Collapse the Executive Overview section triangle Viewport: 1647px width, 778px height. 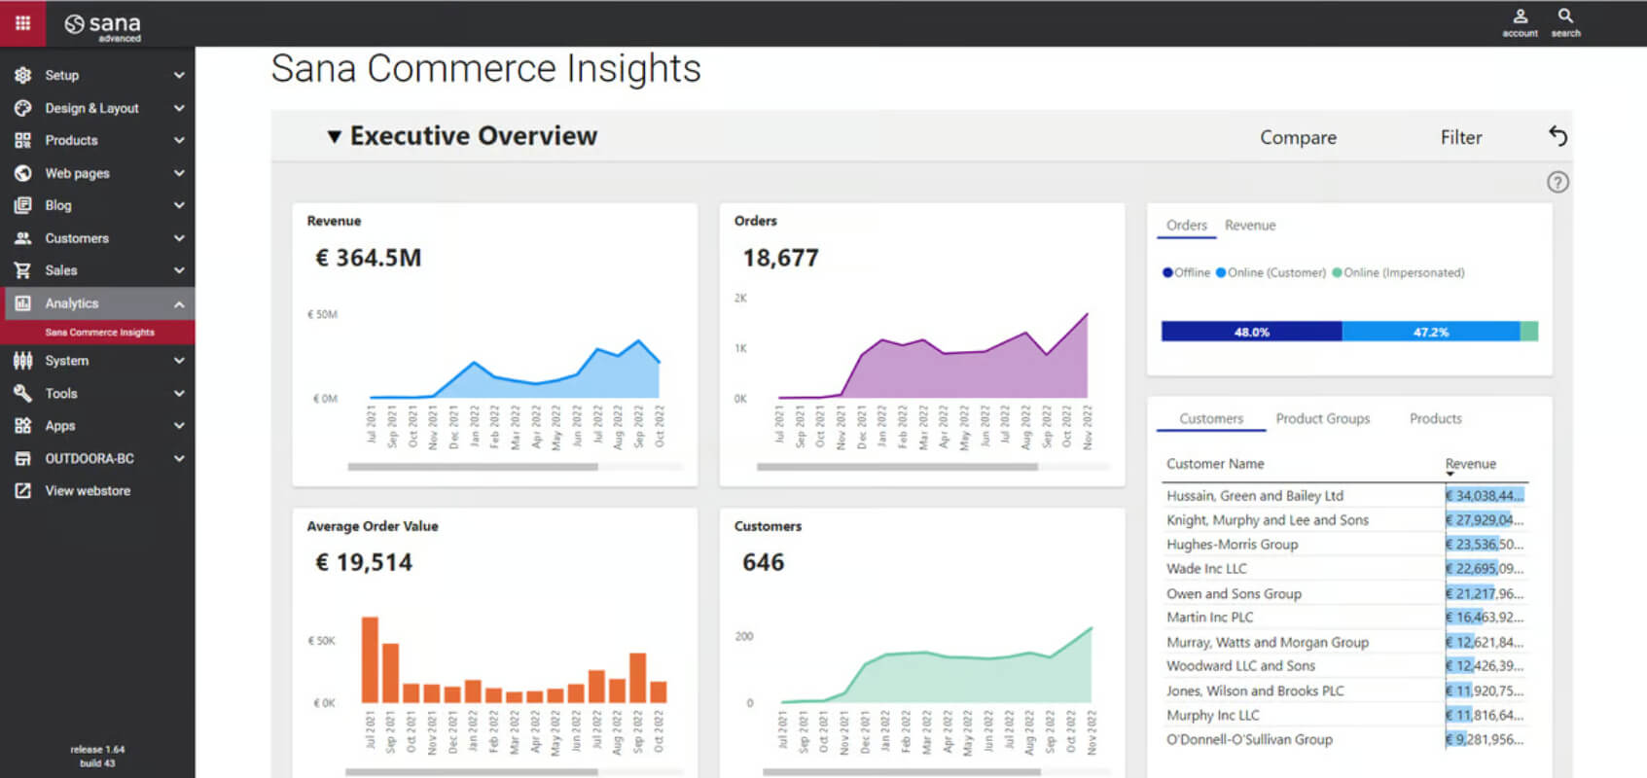(x=334, y=136)
